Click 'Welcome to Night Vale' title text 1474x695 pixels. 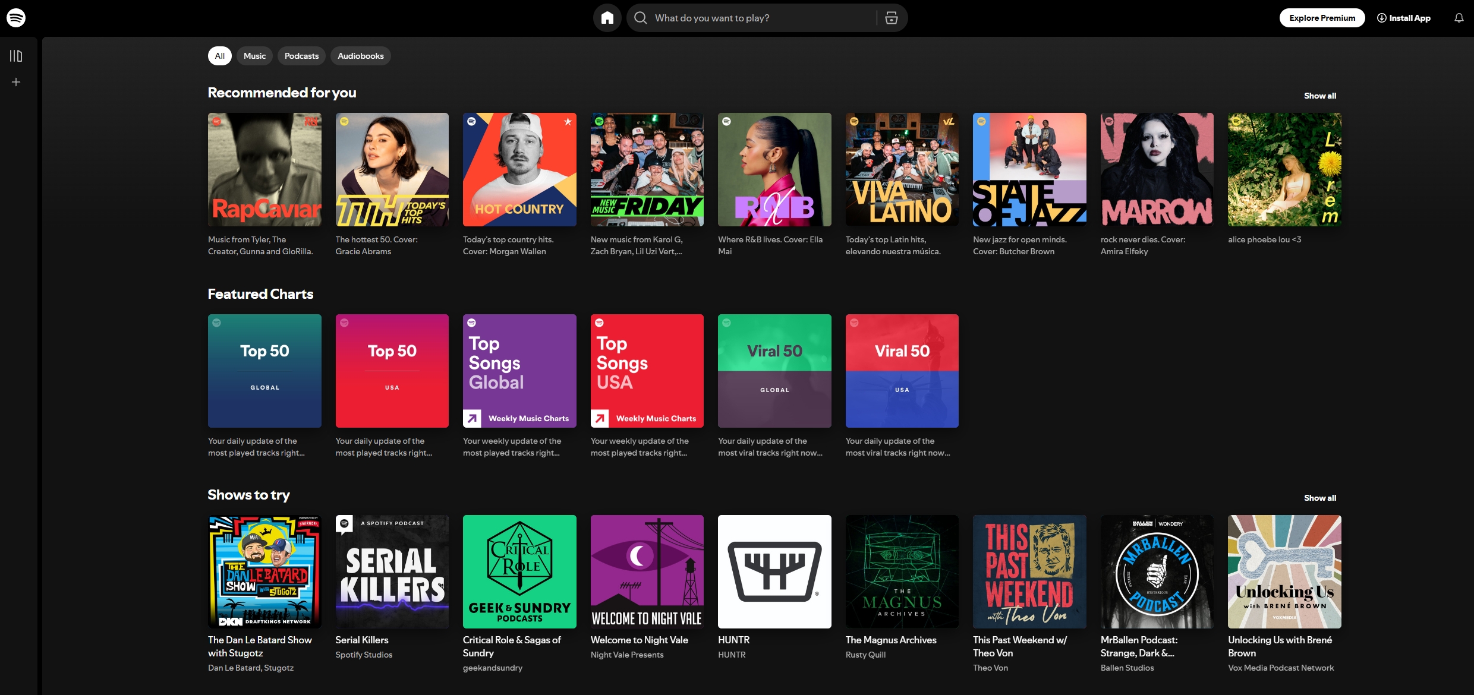639,640
